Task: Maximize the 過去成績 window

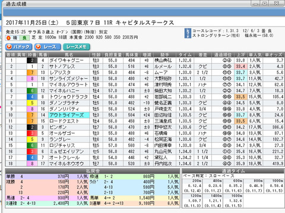Action: click(x=265, y=4)
